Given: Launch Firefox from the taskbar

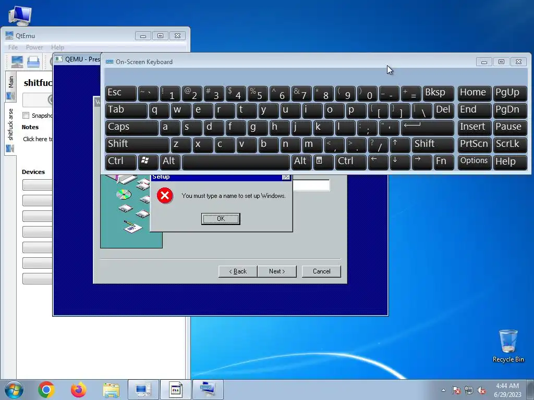Looking at the screenshot, I should (x=79, y=390).
